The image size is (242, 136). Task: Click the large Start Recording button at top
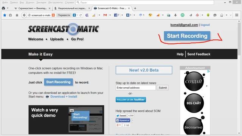coord(187,36)
